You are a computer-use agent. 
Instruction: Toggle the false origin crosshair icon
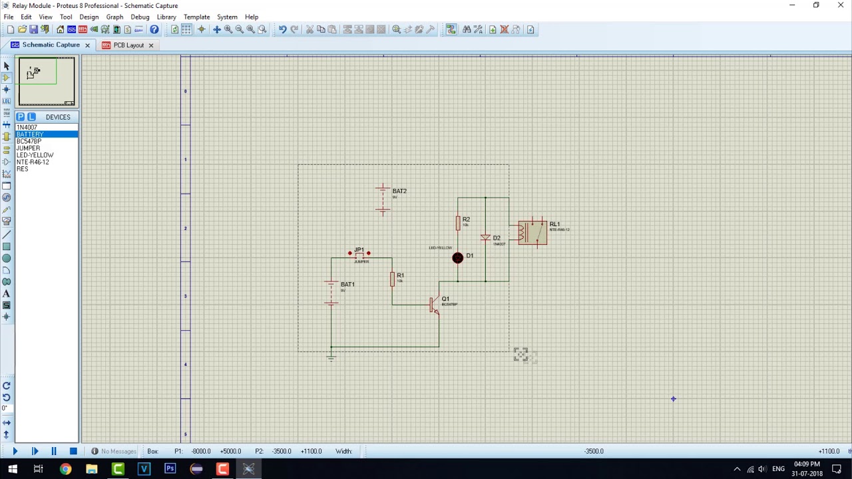[x=201, y=29]
